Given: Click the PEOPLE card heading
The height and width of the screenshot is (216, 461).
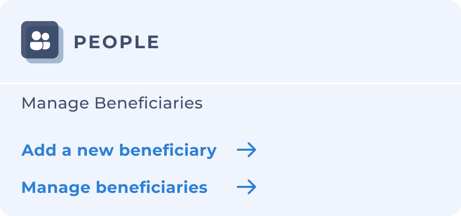Looking at the screenshot, I should point(116,42).
